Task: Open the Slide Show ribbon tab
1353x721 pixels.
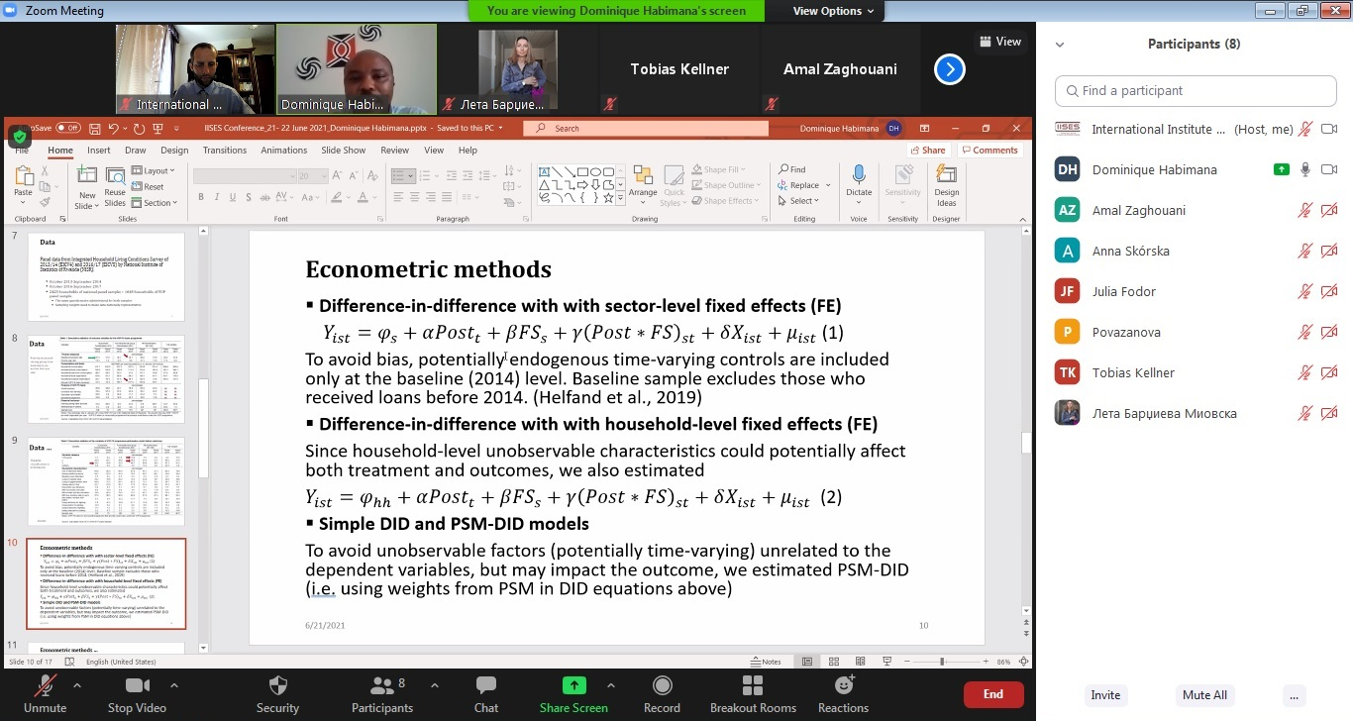Action: [344, 151]
